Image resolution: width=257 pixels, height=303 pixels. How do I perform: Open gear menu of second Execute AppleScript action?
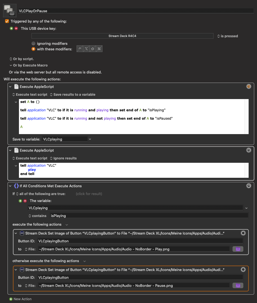click(x=249, y=150)
